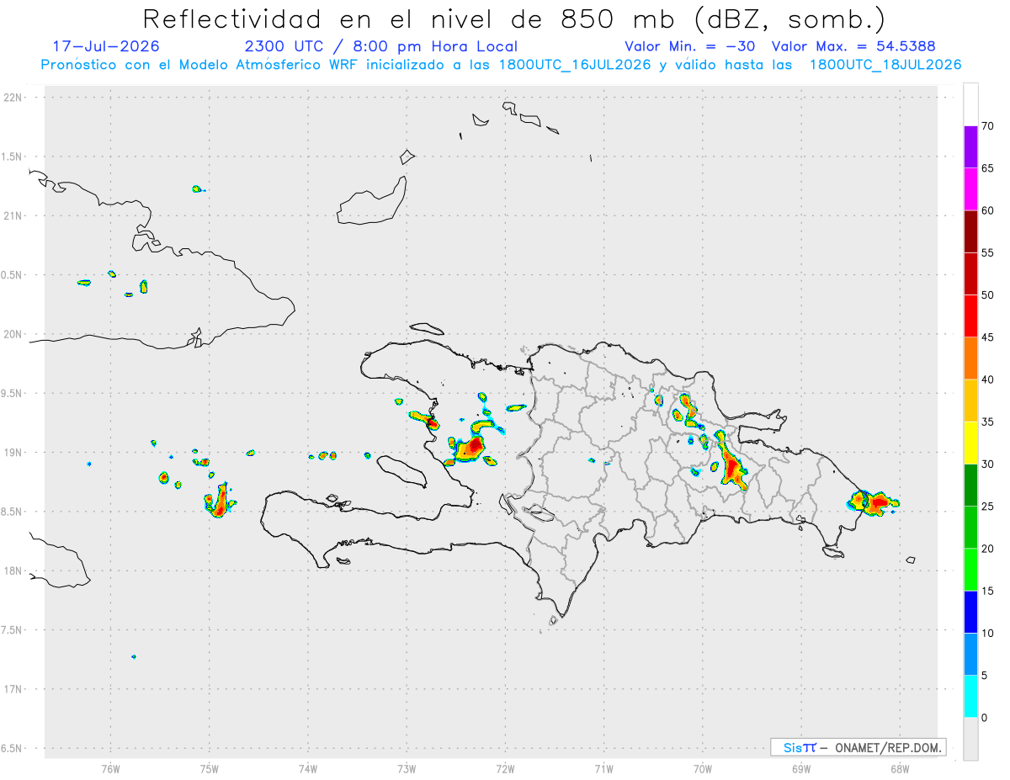Click the '69W' longitude label
This screenshot has width=1010, height=780.
(801, 768)
